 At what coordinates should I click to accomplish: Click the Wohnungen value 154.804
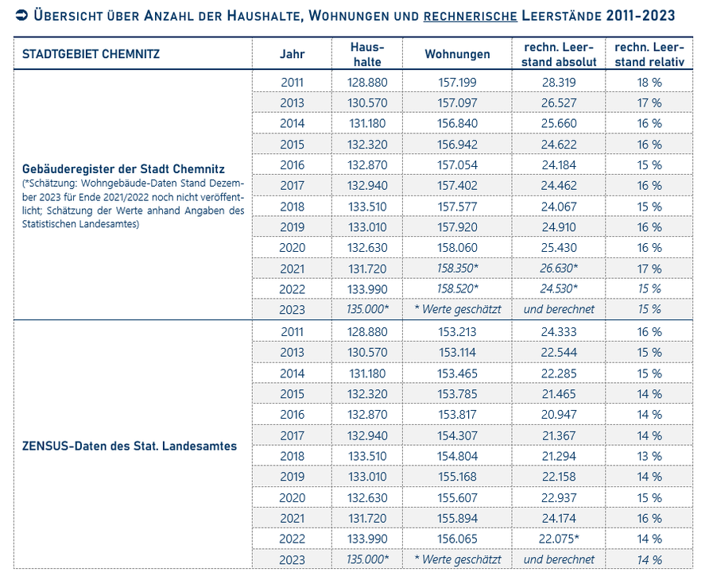457,456
